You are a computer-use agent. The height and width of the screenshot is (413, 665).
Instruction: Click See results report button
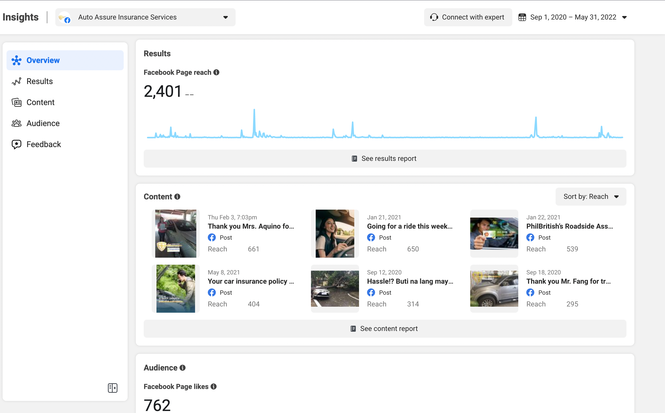coord(385,159)
